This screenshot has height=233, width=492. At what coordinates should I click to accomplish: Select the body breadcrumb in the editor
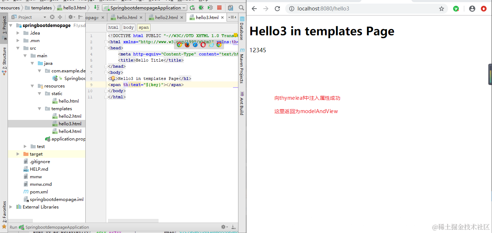pos(128,27)
